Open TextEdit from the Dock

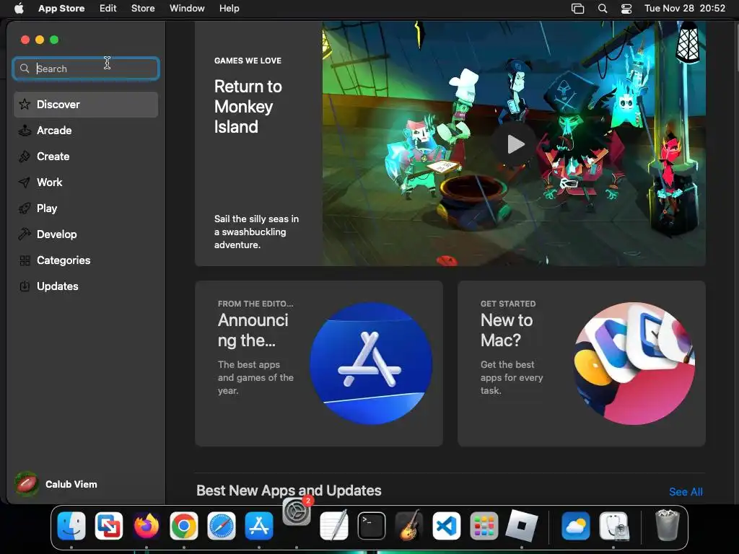(x=333, y=526)
